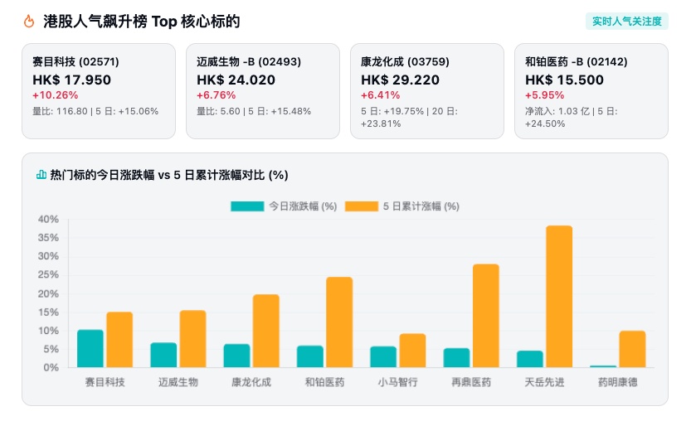Click 赛目科技 teal today-change bar

(x=90, y=348)
